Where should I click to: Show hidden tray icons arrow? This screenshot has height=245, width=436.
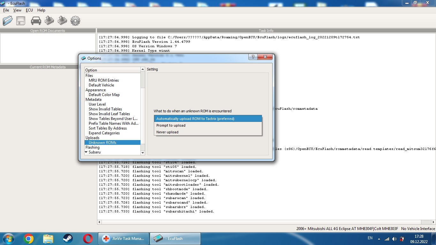[379, 239]
